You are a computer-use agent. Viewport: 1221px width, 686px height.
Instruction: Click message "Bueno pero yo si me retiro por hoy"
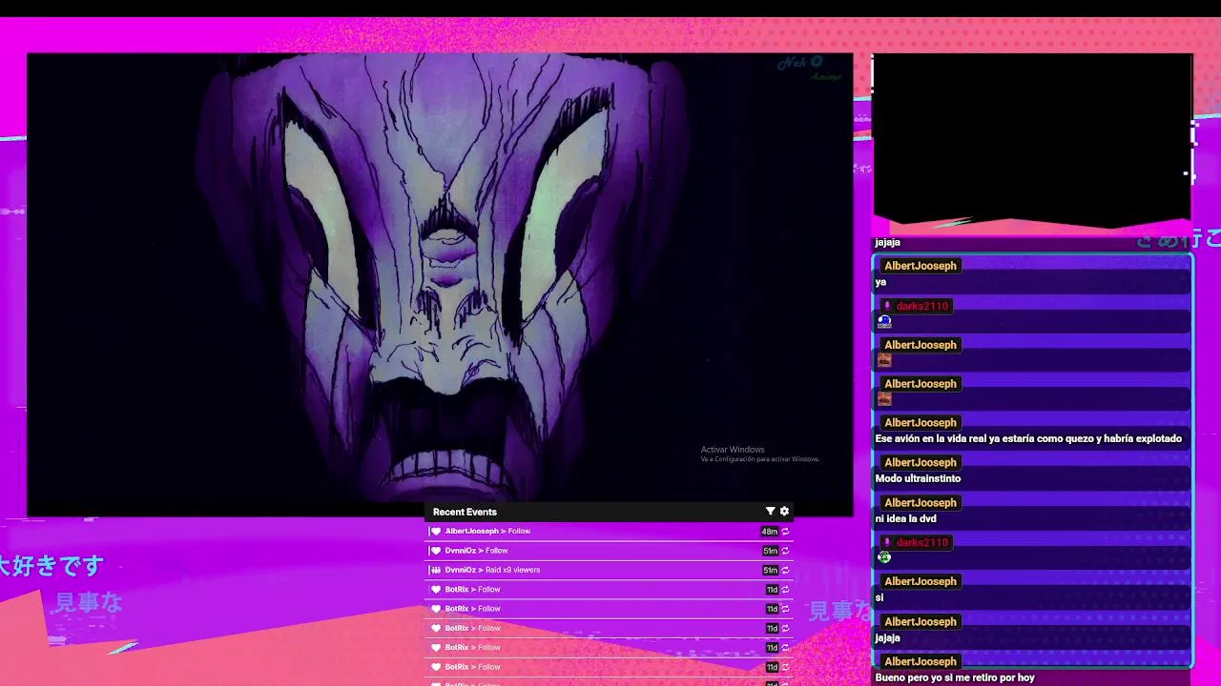tap(955, 677)
